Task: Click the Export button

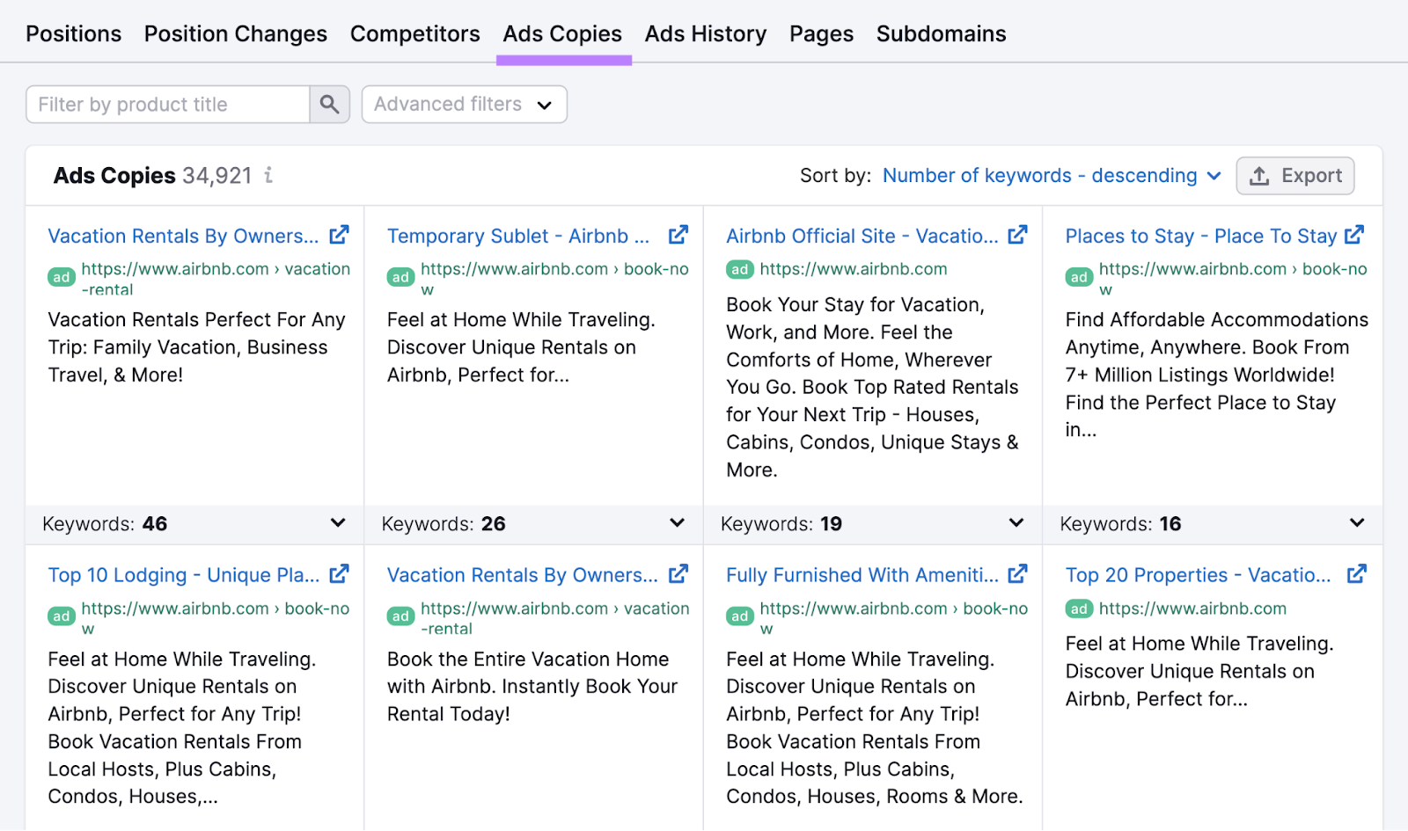Action: 1295,176
